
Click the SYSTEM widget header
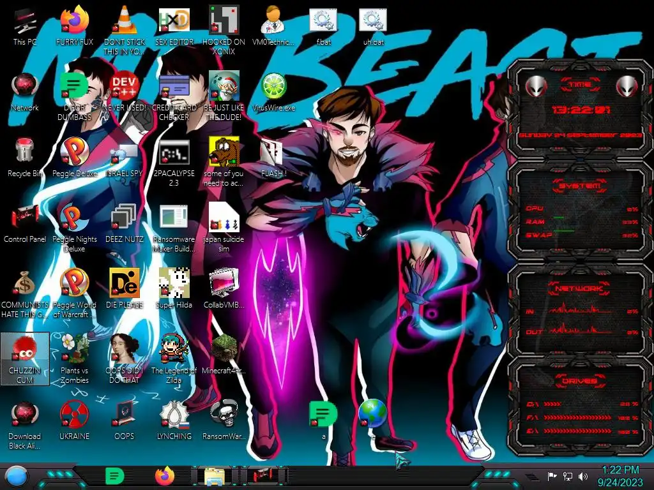[x=580, y=186]
